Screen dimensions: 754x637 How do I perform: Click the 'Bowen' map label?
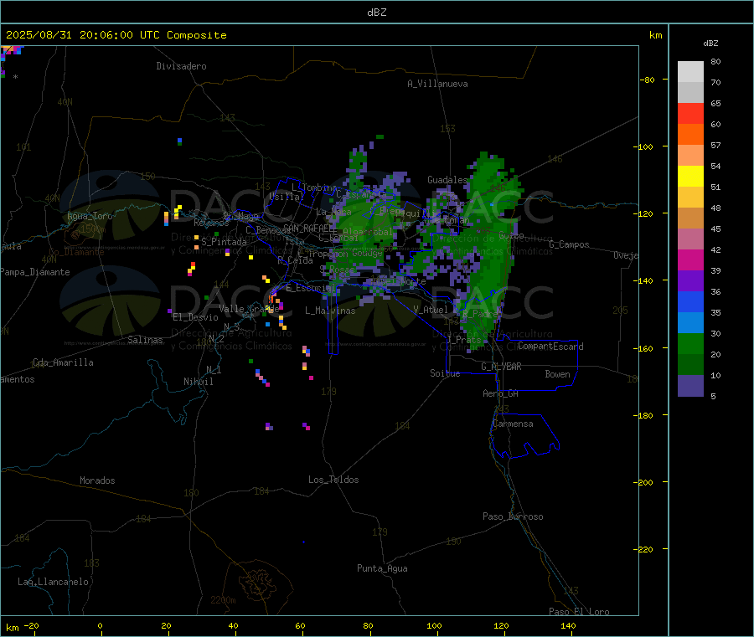tap(557, 374)
